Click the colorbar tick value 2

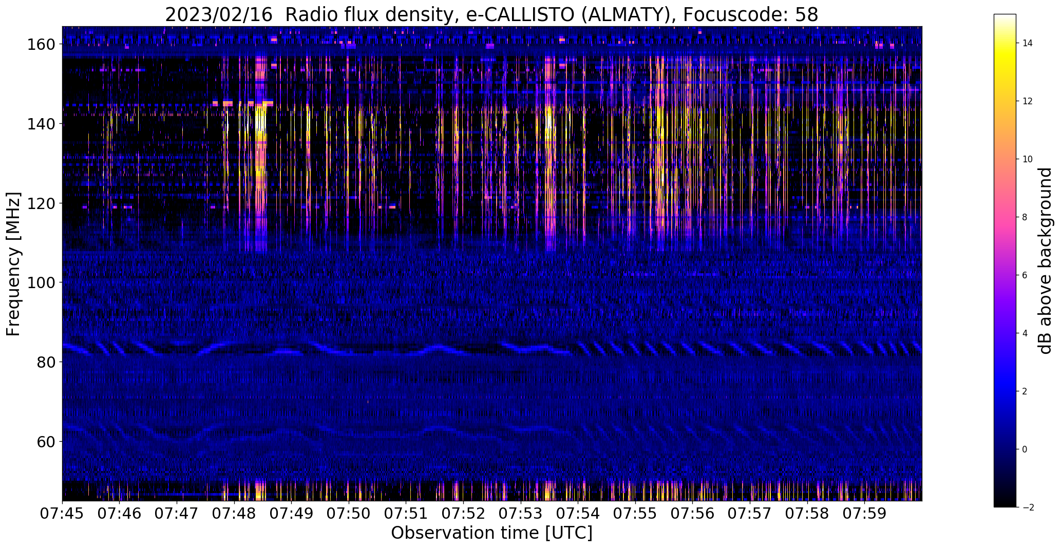[1025, 391]
